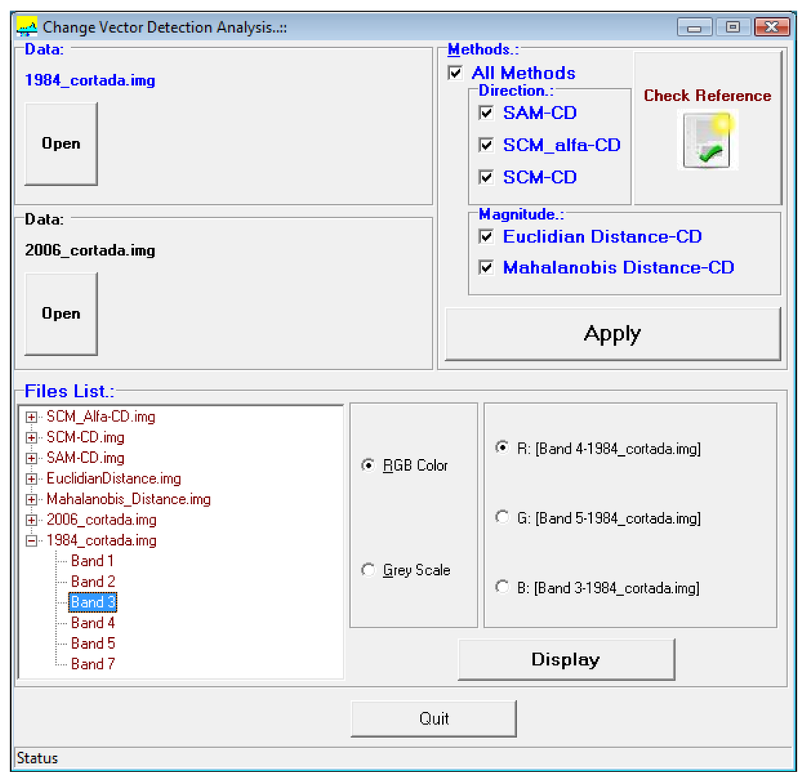The width and height of the screenshot is (807, 782).
Task: Select the R channel radio button
Action: [x=502, y=447]
